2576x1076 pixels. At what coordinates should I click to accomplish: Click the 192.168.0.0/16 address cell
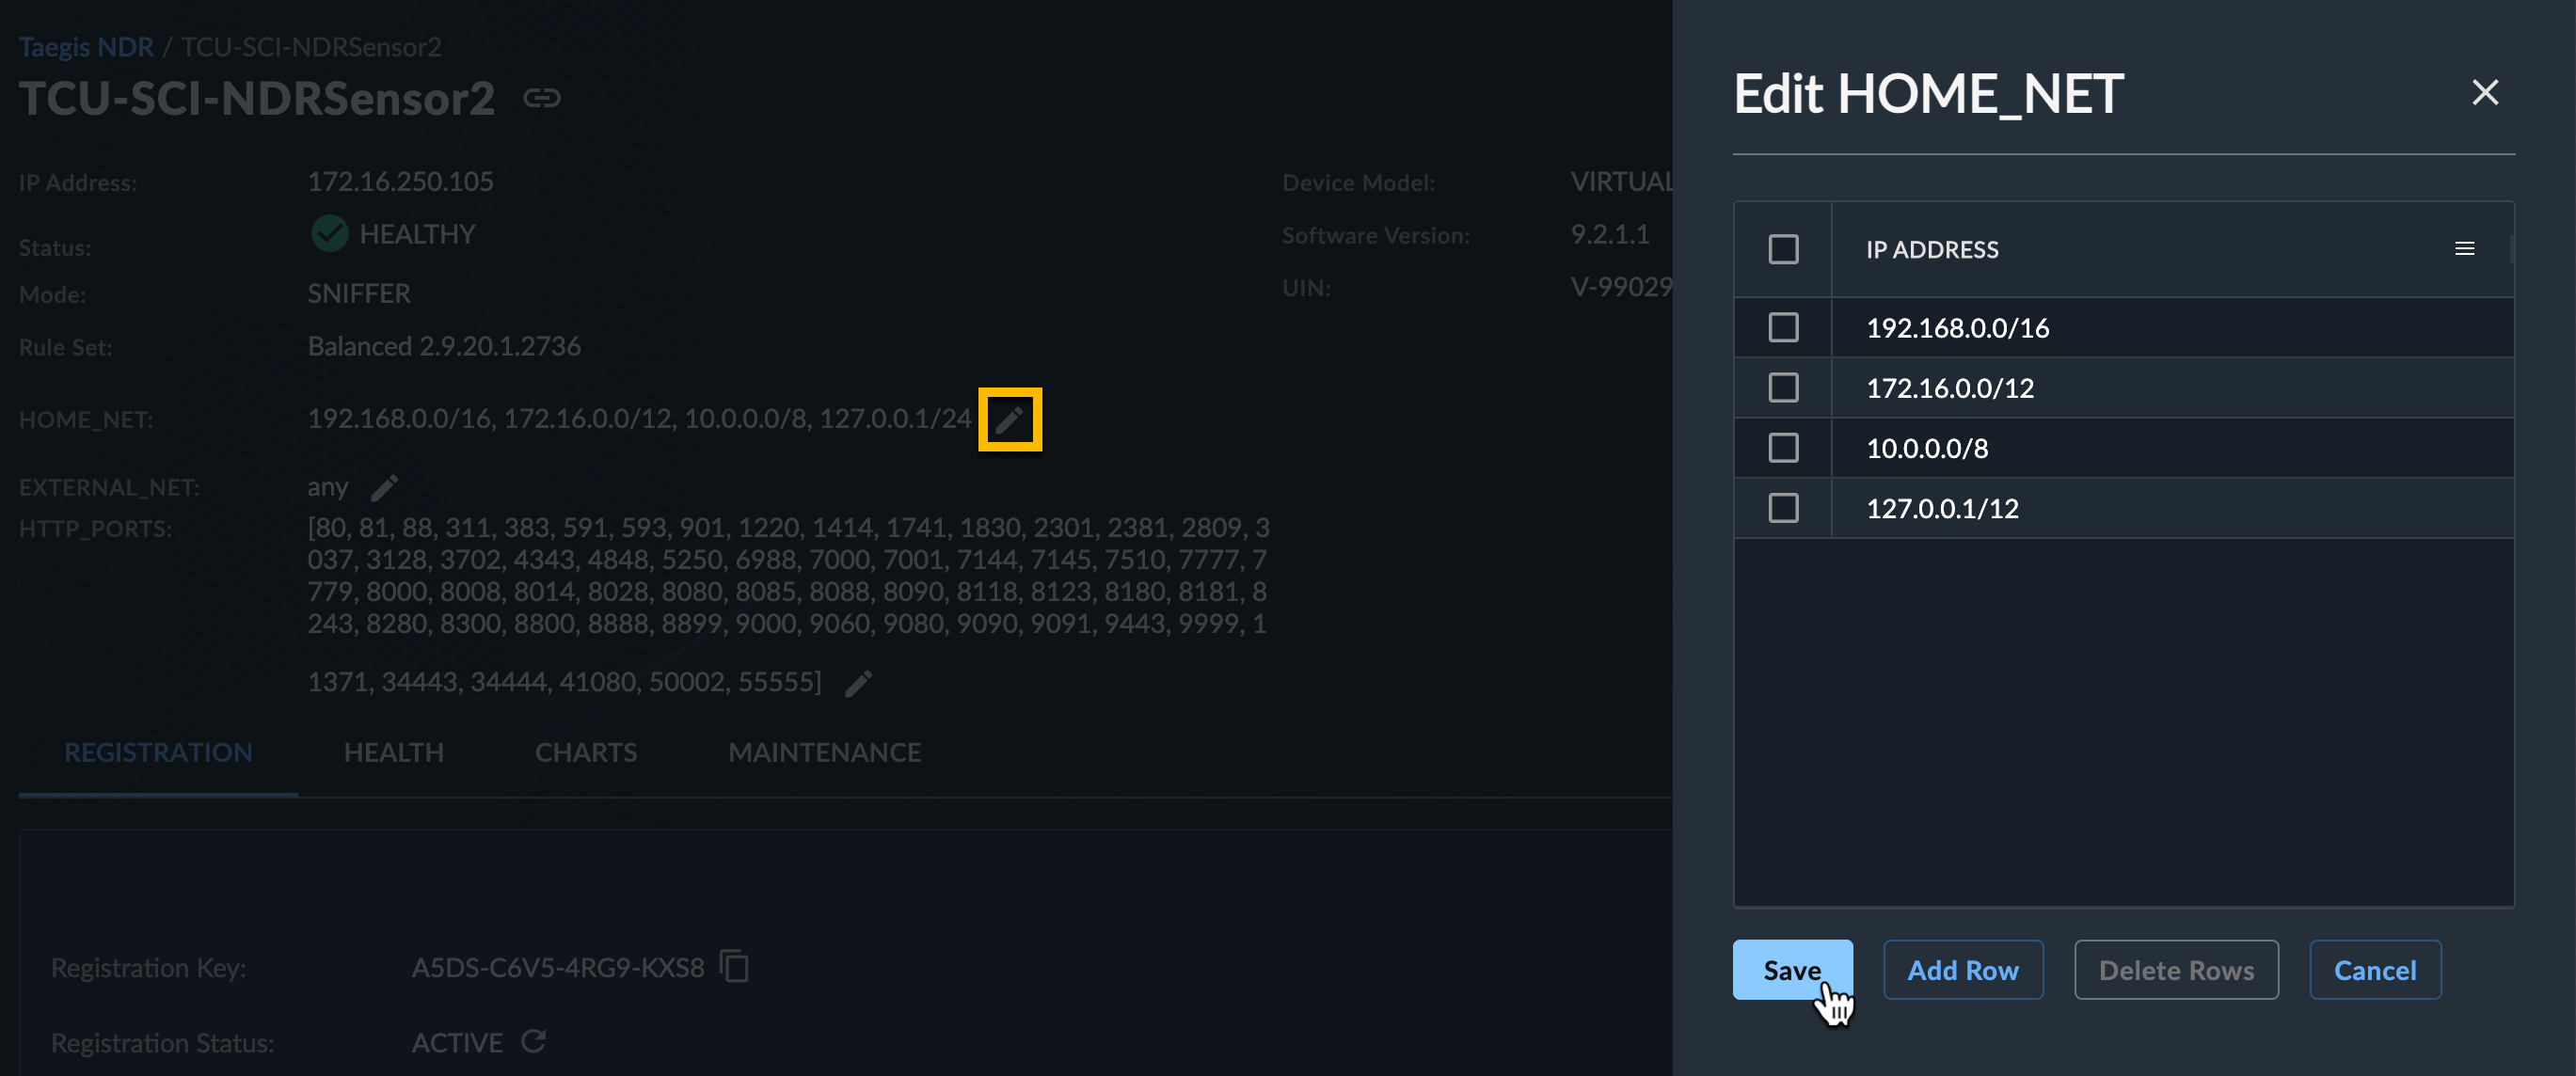[2172, 328]
